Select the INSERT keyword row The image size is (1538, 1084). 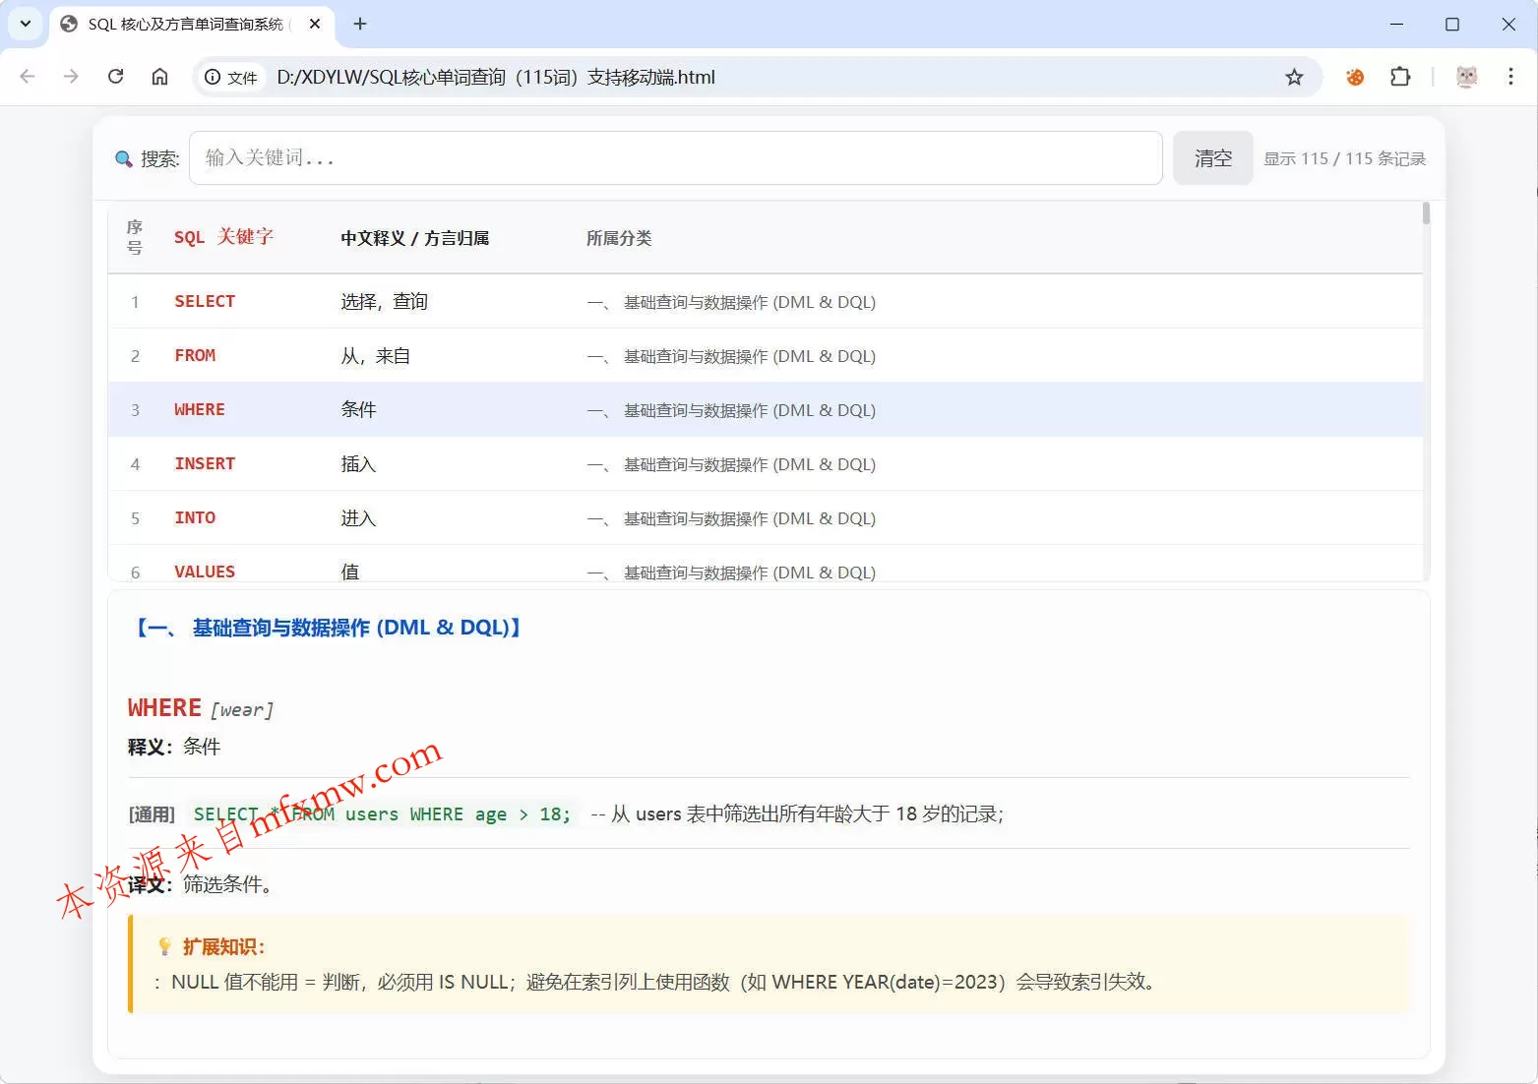coord(766,463)
